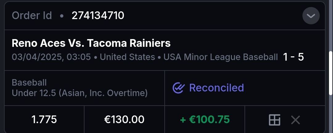Open USA Minor League Baseball league

click(220, 57)
